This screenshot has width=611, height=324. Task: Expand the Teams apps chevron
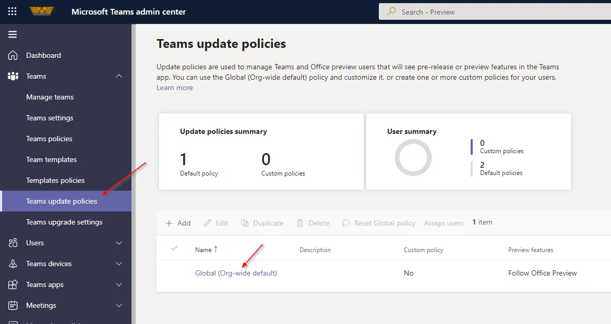(119, 285)
